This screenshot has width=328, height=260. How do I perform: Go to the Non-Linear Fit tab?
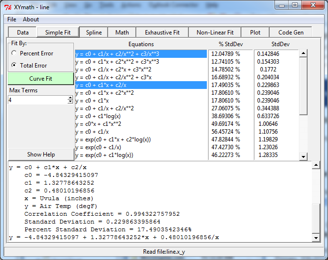pos(215,33)
